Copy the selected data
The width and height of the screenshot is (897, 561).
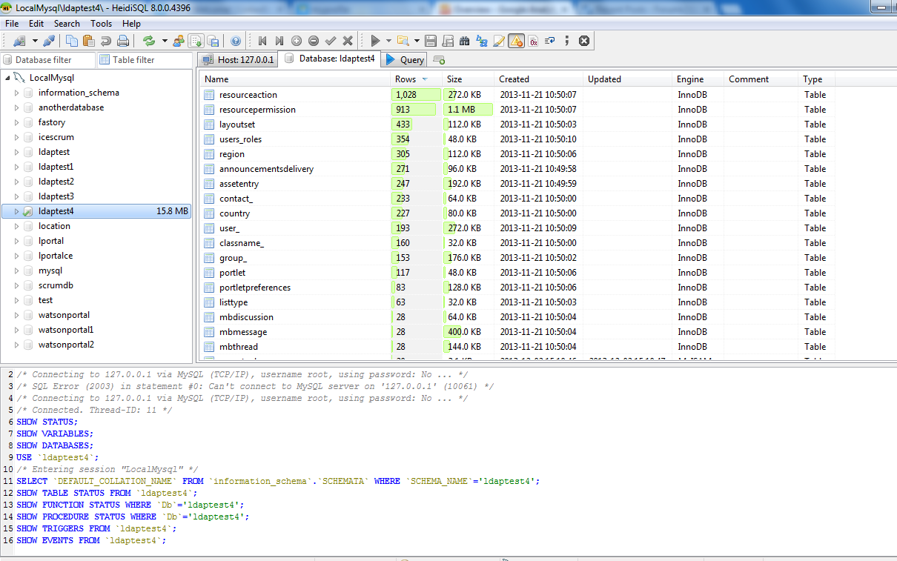(72, 41)
